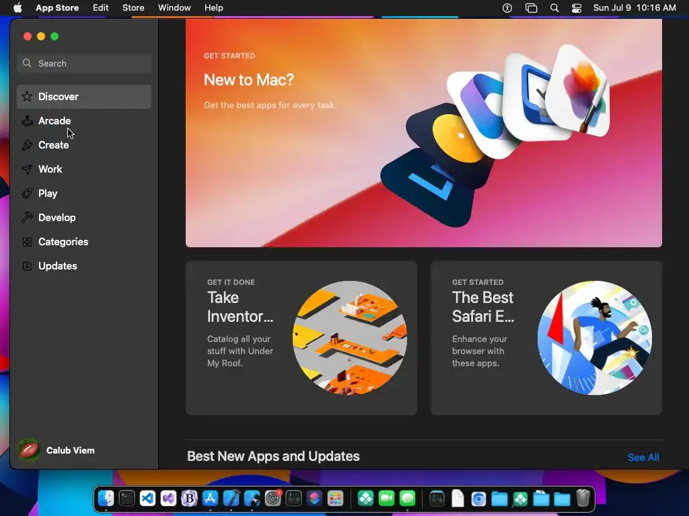Open the Discover section in sidebar

pos(84,97)
